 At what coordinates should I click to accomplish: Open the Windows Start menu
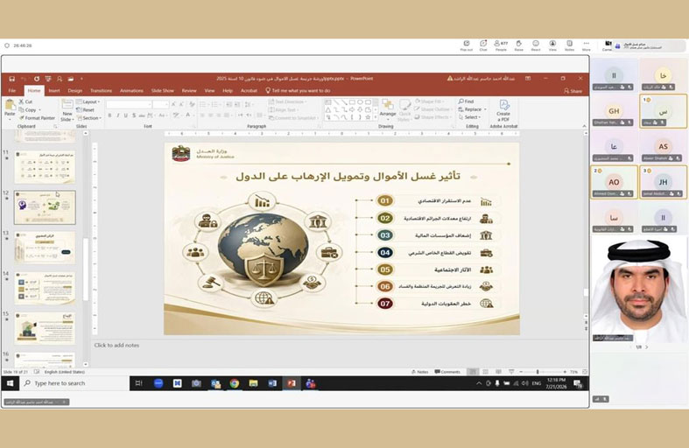pos(10,383)
